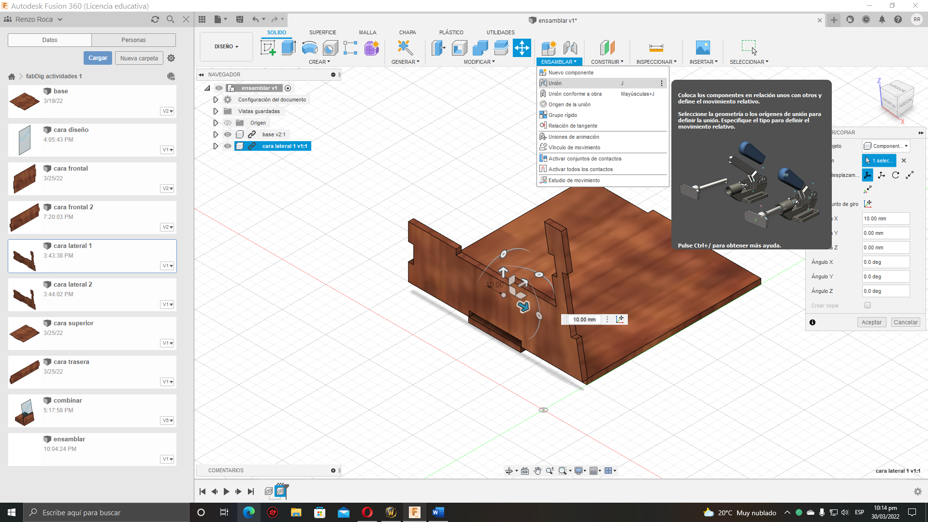The width and height of the screenshot is (928, 522).
Task: Toggle visibility of base v2:1 component
Action: click(228, 134)
